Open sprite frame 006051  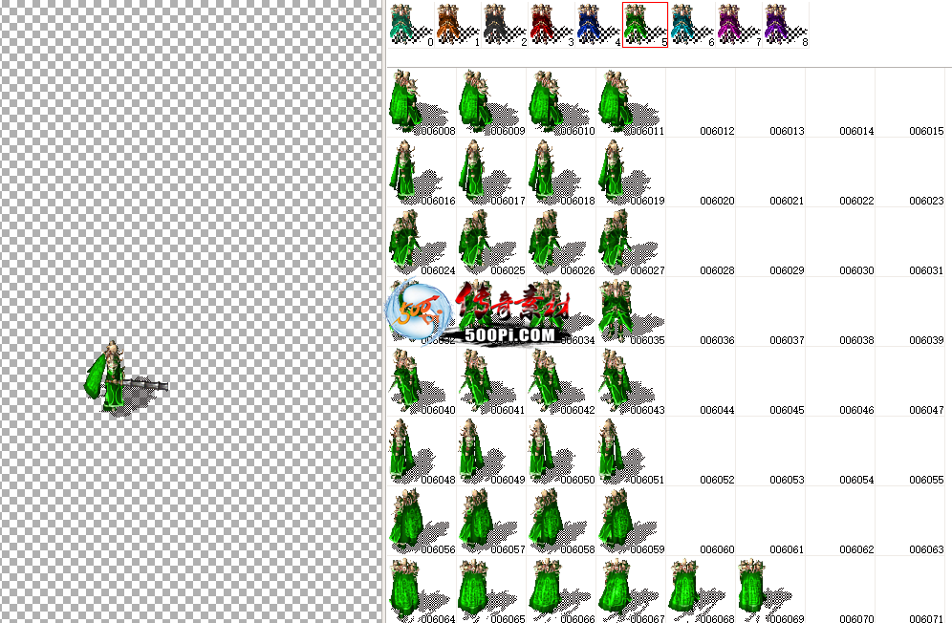[631, 451]
